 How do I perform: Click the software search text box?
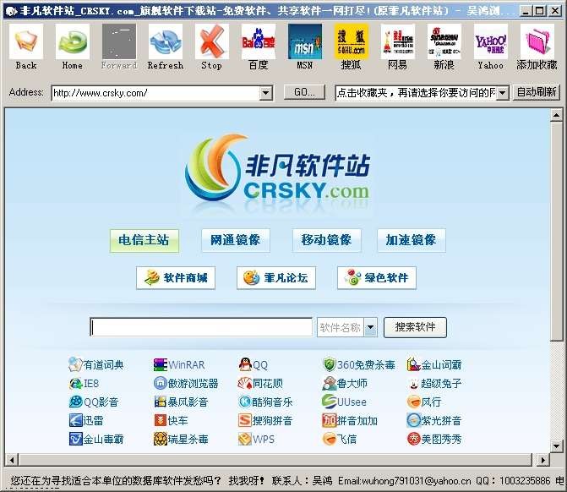point(201,327)
